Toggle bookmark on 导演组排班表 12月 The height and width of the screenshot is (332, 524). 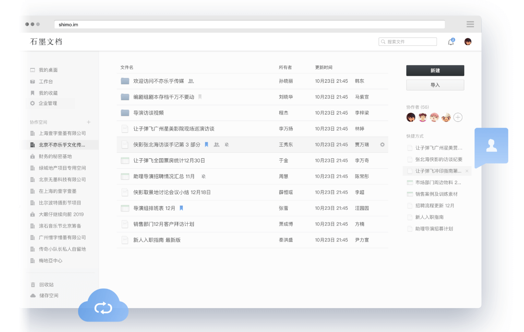click(181, 208)
